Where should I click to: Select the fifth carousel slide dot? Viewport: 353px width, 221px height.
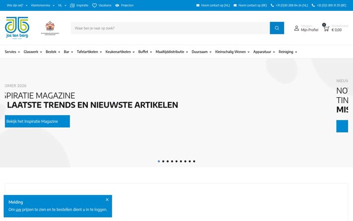click(x=176, y=161)
